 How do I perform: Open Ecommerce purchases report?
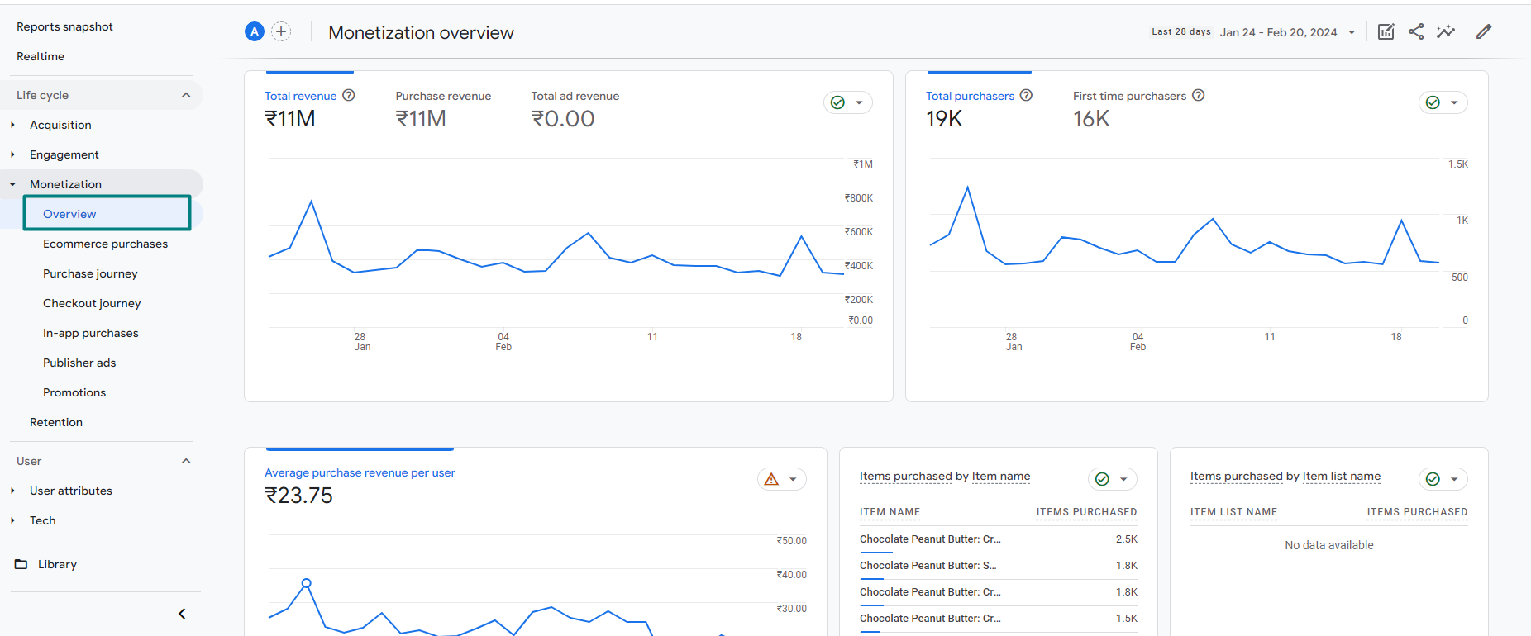(x=105, y=244)
